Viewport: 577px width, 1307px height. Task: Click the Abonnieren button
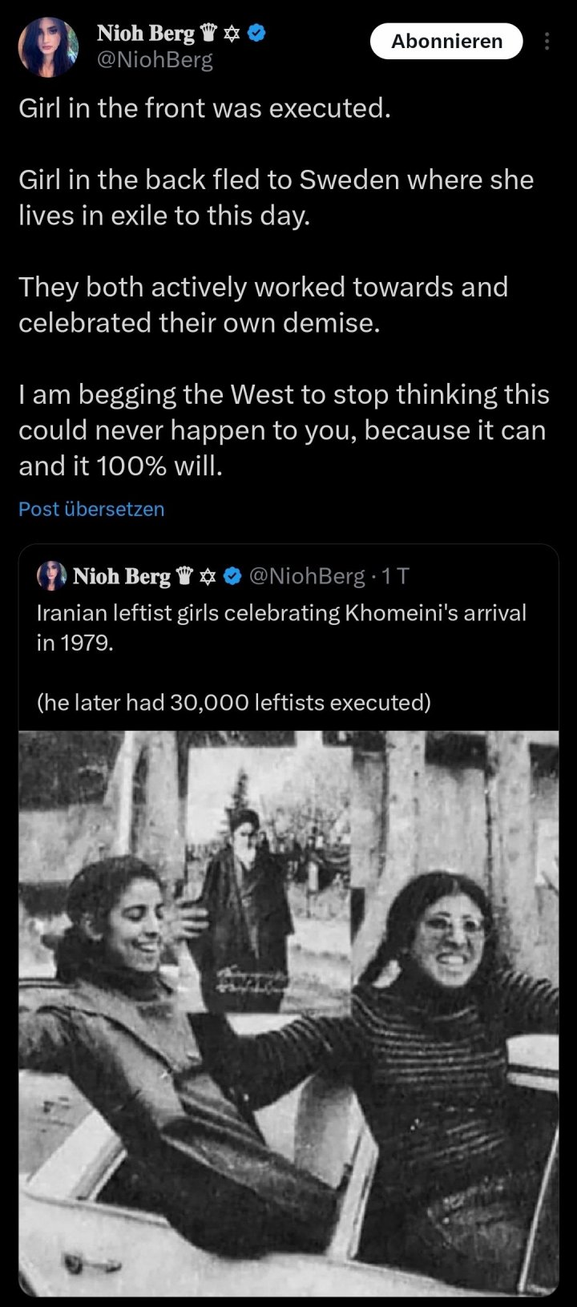coord(446,42)
